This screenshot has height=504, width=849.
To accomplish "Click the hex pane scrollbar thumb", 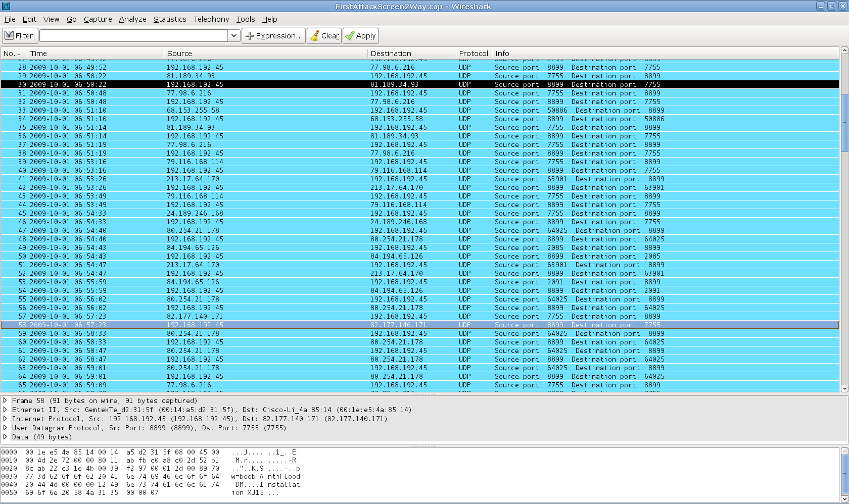I will pos(844,473).
